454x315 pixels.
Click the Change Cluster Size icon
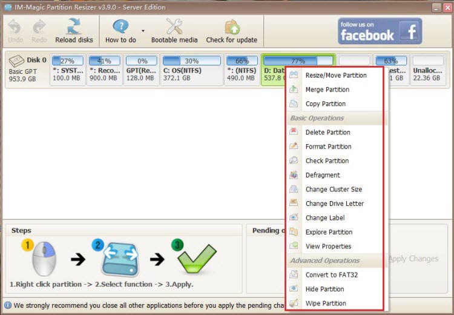click(294, 188)
